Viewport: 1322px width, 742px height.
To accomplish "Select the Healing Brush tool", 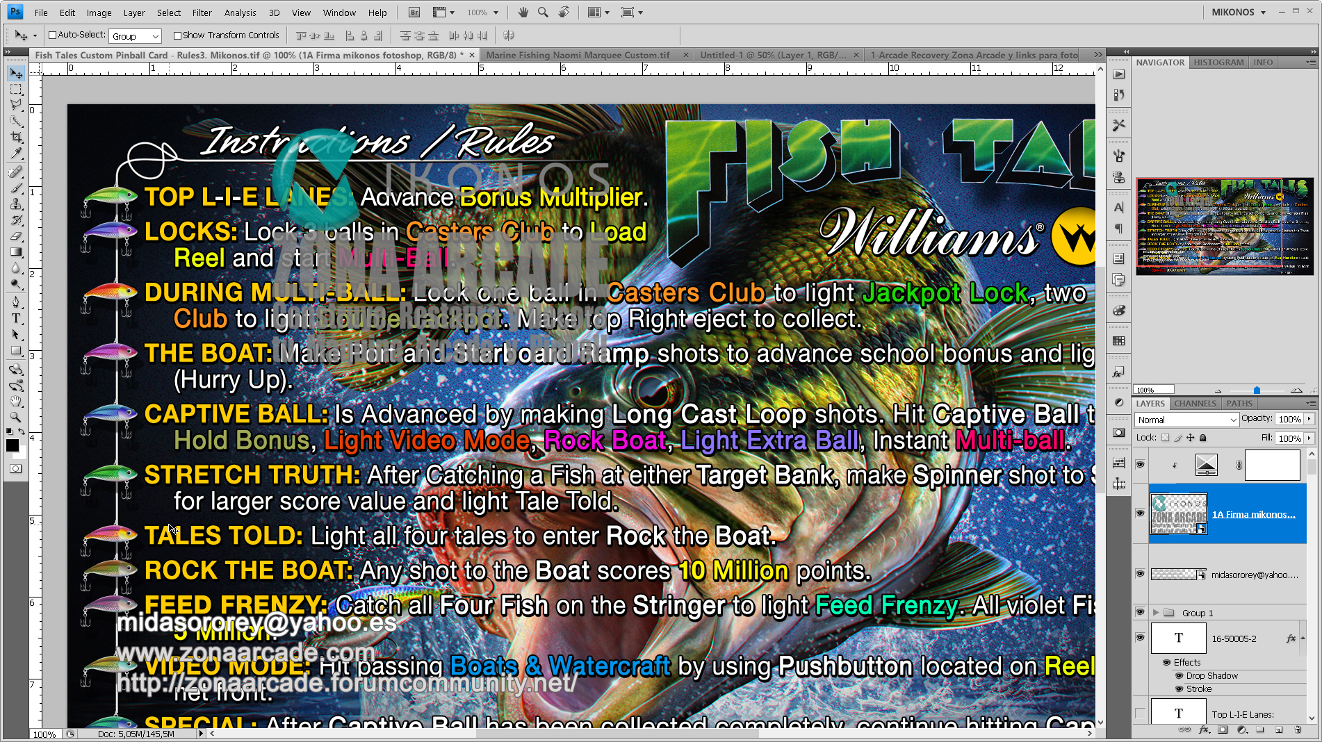I will tap(16, 172).
